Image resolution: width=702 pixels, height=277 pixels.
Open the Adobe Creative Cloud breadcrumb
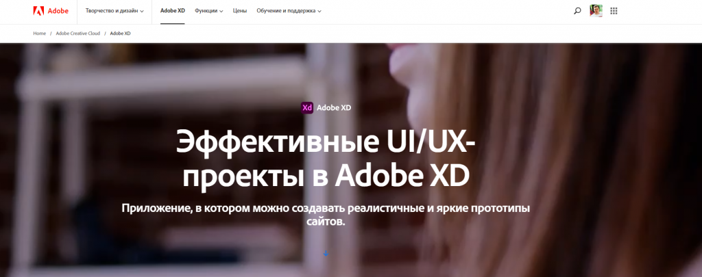click(x=78, y=34)
